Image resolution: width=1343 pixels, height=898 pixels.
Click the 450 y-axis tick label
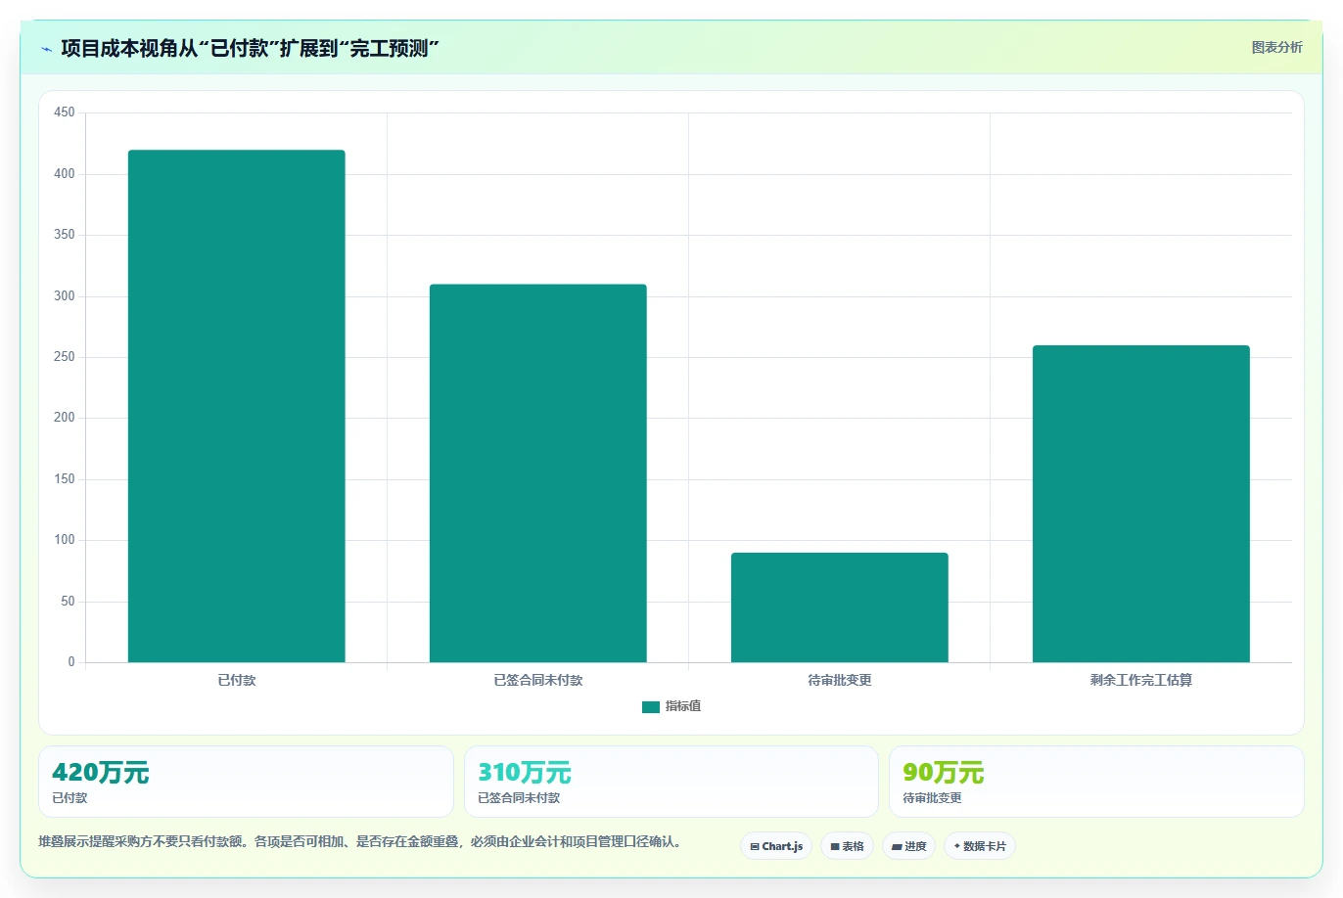pos(65,112)
